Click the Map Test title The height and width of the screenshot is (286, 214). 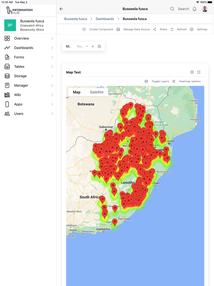[x=73, y=72]
